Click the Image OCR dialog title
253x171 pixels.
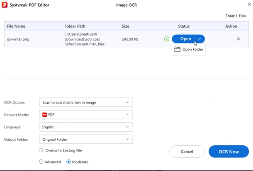tap(126, 5)
